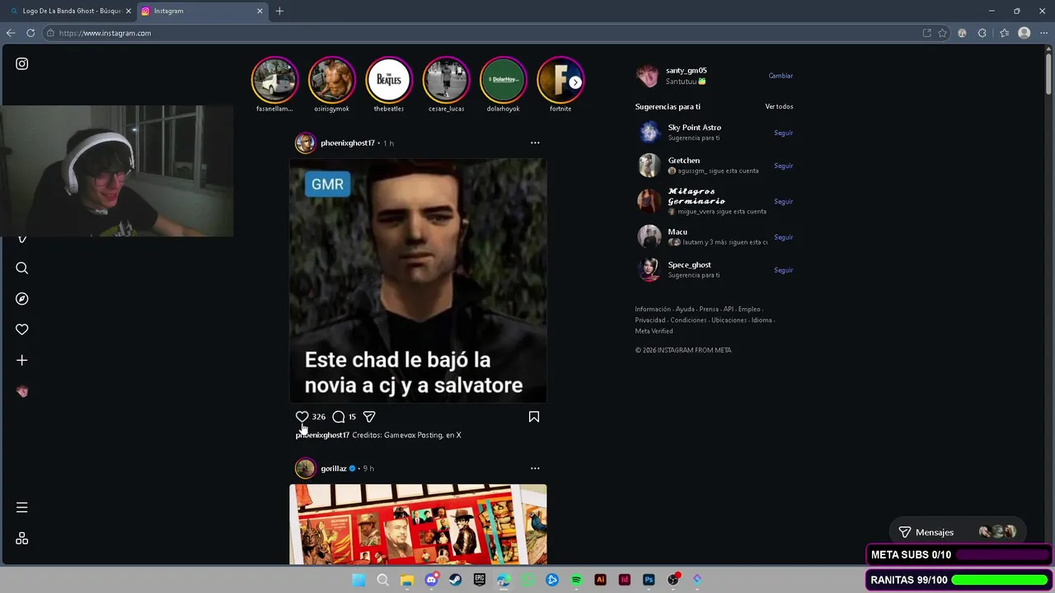This screenshot has height=593, width=1055.
Task: Follow Gretchen
Action: click(783, 166)
